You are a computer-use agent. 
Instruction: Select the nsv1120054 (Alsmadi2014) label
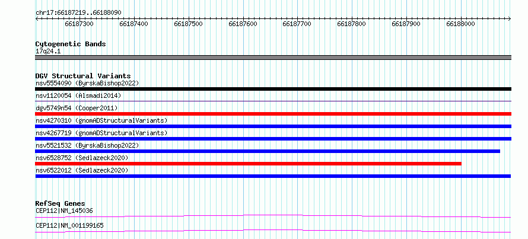pos(78,95)
